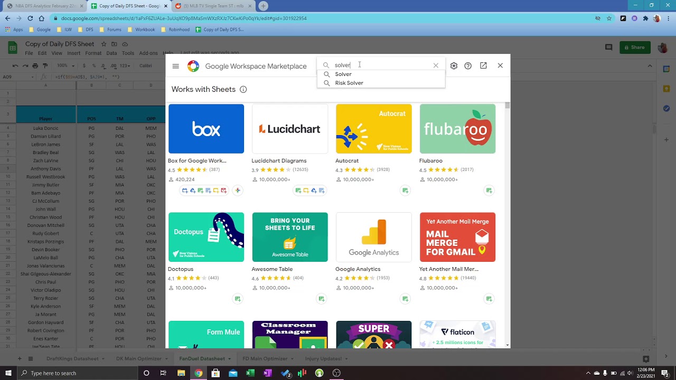
Task: Open OneNote from Windows taskbar
Action: tap(267, 373)
